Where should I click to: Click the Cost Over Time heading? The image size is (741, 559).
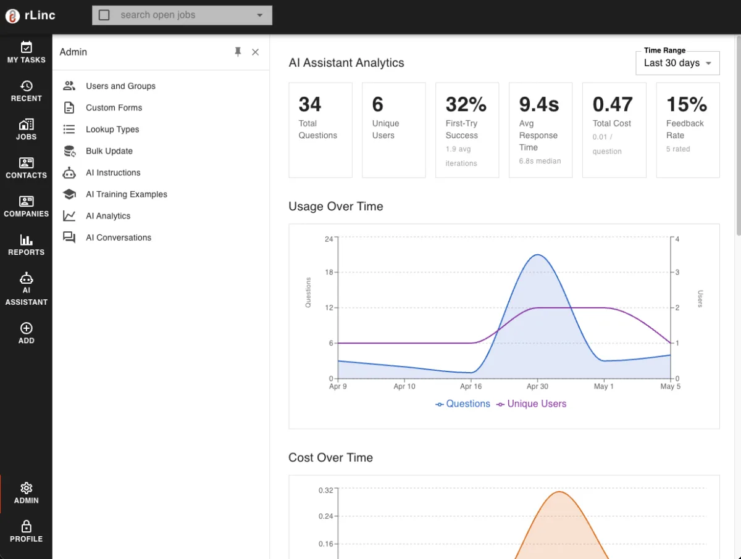(330, 458)
